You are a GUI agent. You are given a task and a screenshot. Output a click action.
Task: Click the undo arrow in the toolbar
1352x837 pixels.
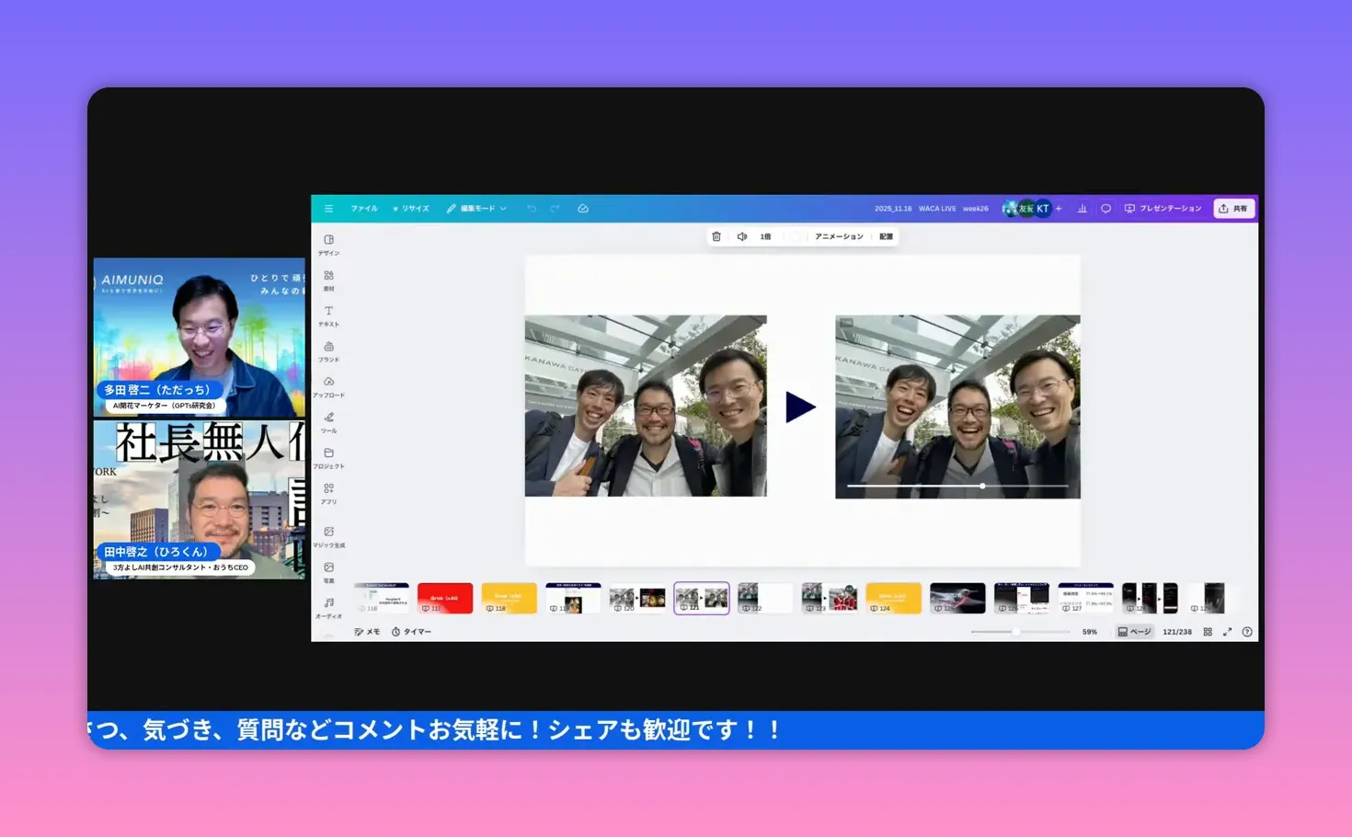(532, 208)
